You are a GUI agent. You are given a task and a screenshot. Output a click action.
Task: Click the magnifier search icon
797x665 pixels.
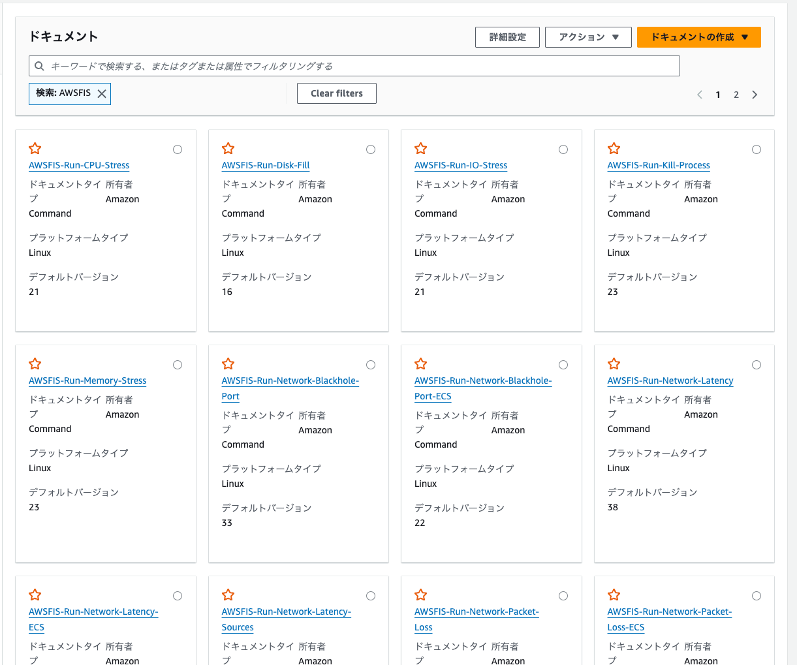(x=39, y=66)
